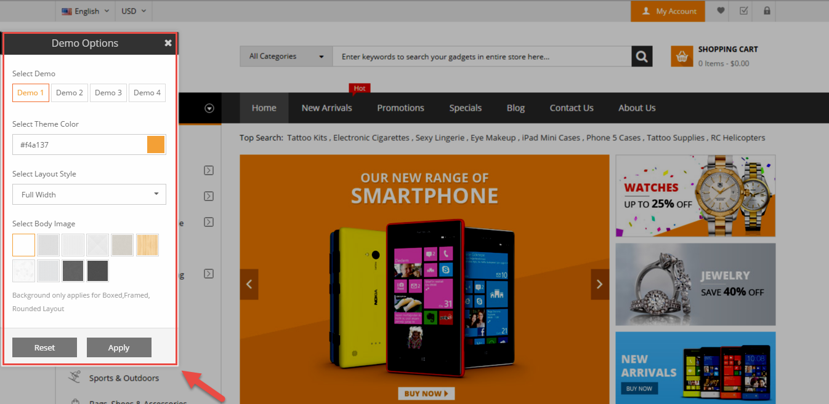This screenshot has height=404, width=829.
Task: Click the orange shopping basket icon
Action: tap(682, 57)
